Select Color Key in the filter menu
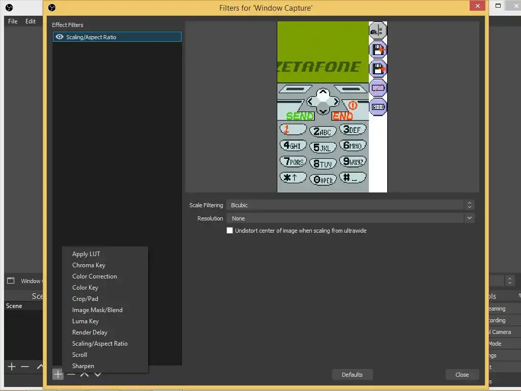Viewport: 521px width, 391px height. pos(85,288)
